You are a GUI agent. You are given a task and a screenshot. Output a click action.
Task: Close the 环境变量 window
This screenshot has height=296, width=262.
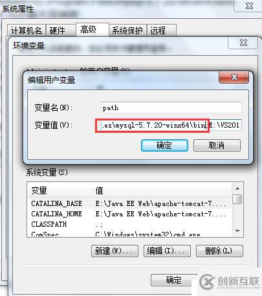[243, 43]
